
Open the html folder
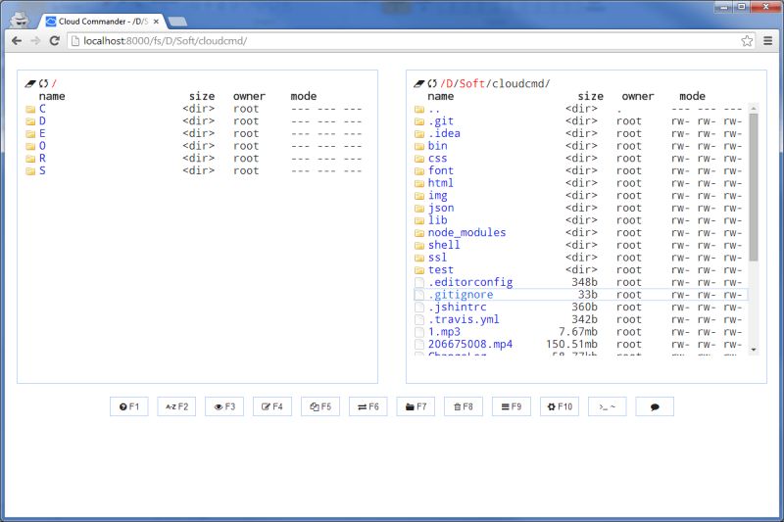(440, 183)
